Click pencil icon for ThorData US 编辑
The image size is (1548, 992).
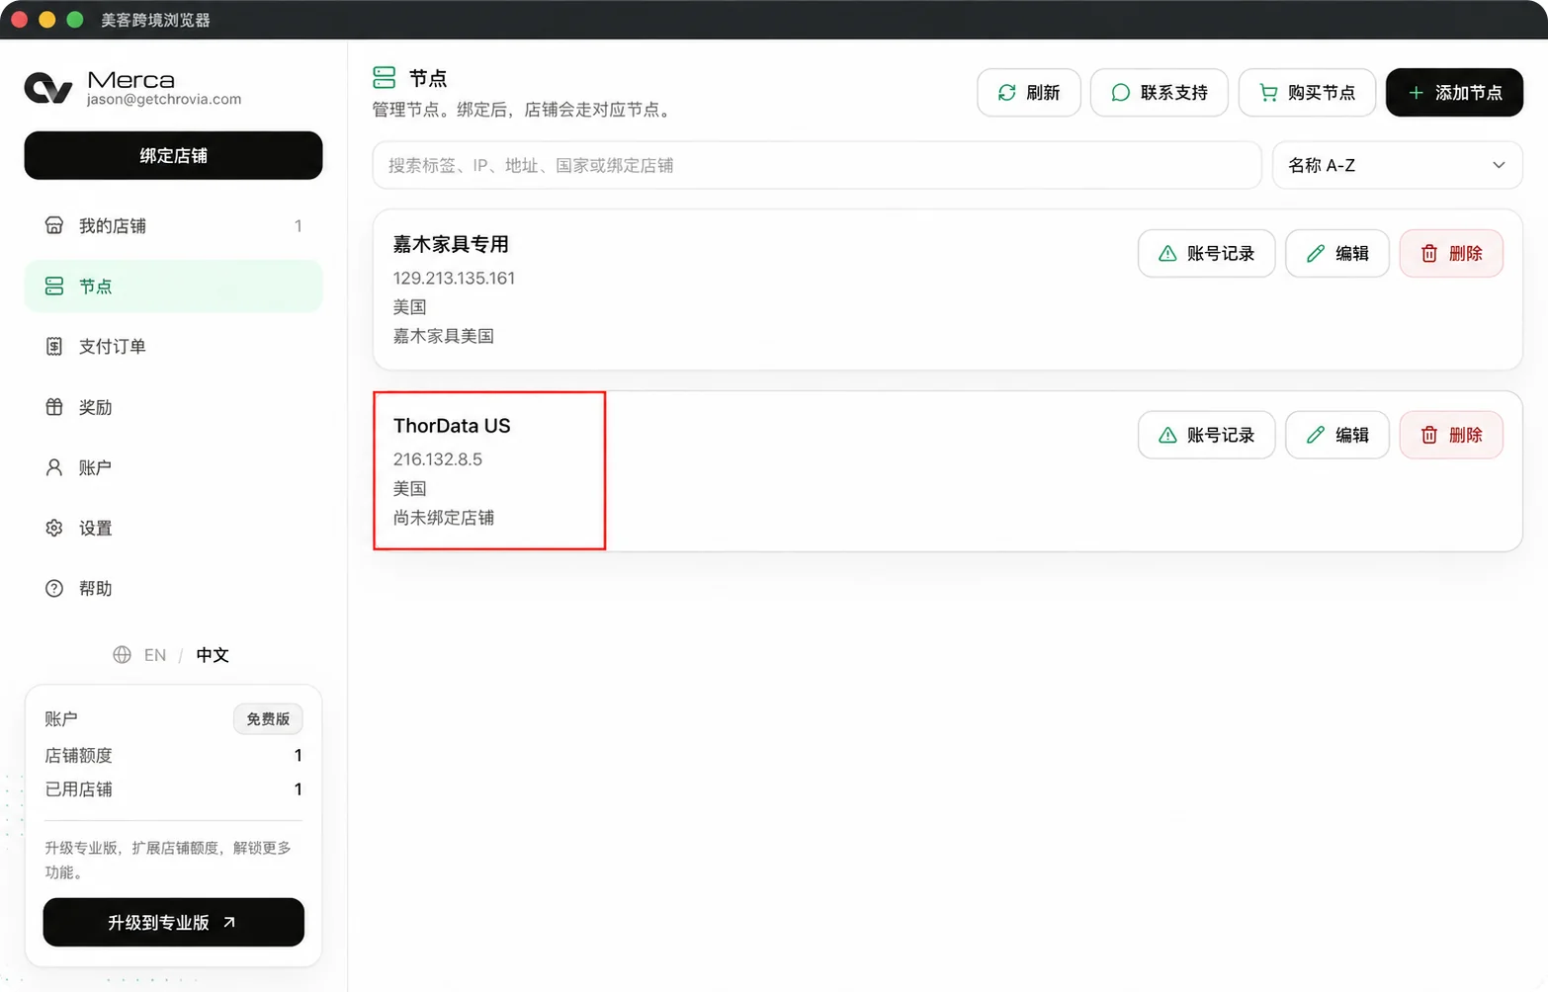[x=1315, y=435]
